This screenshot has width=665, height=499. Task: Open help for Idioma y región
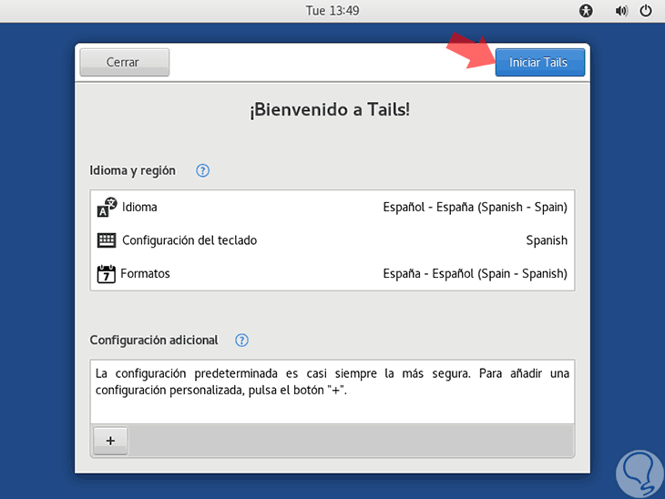tap(203, 170)
